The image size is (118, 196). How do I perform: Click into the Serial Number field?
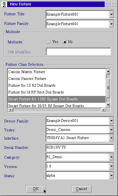pyautogui.click(x=80, y=148)
